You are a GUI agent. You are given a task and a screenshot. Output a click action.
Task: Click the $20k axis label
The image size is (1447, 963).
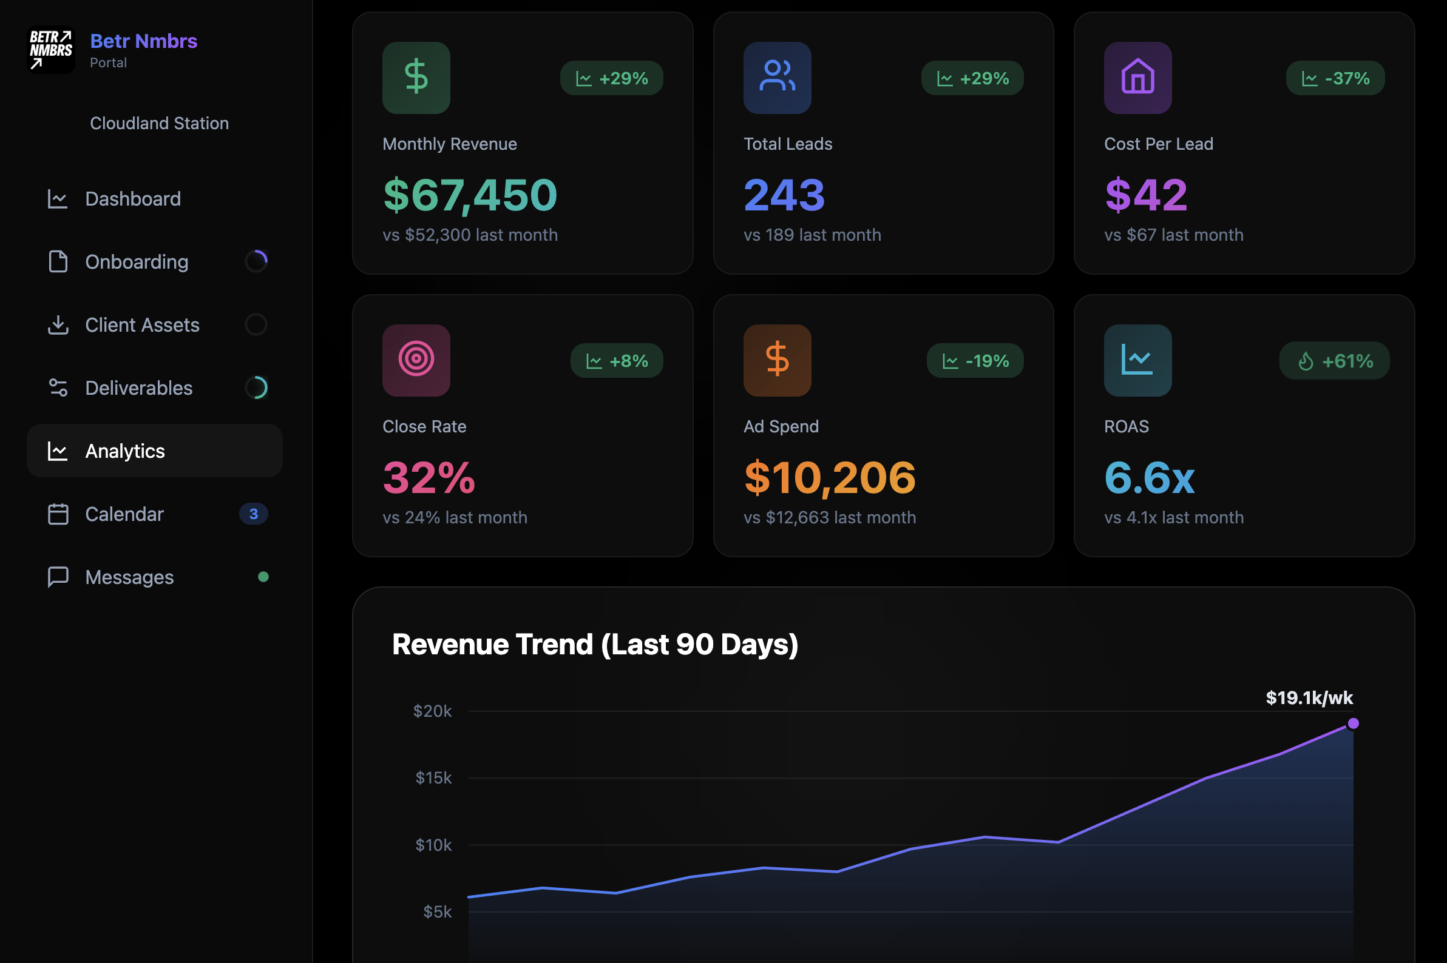click(x=432, y=711)
